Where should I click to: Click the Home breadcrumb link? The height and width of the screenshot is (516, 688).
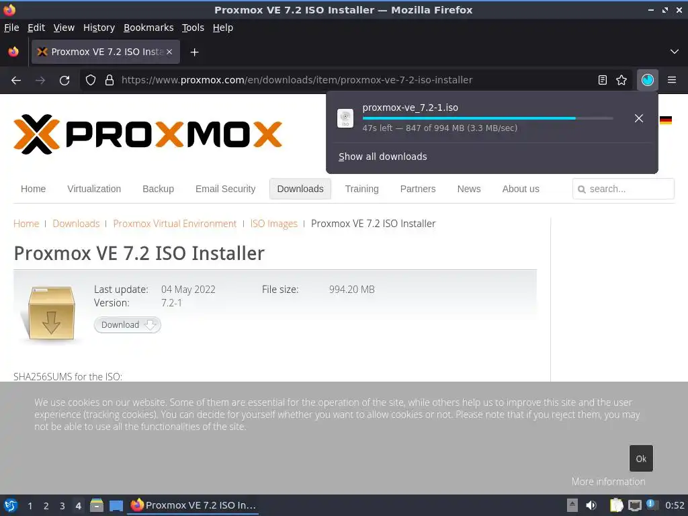coord(26,224)
